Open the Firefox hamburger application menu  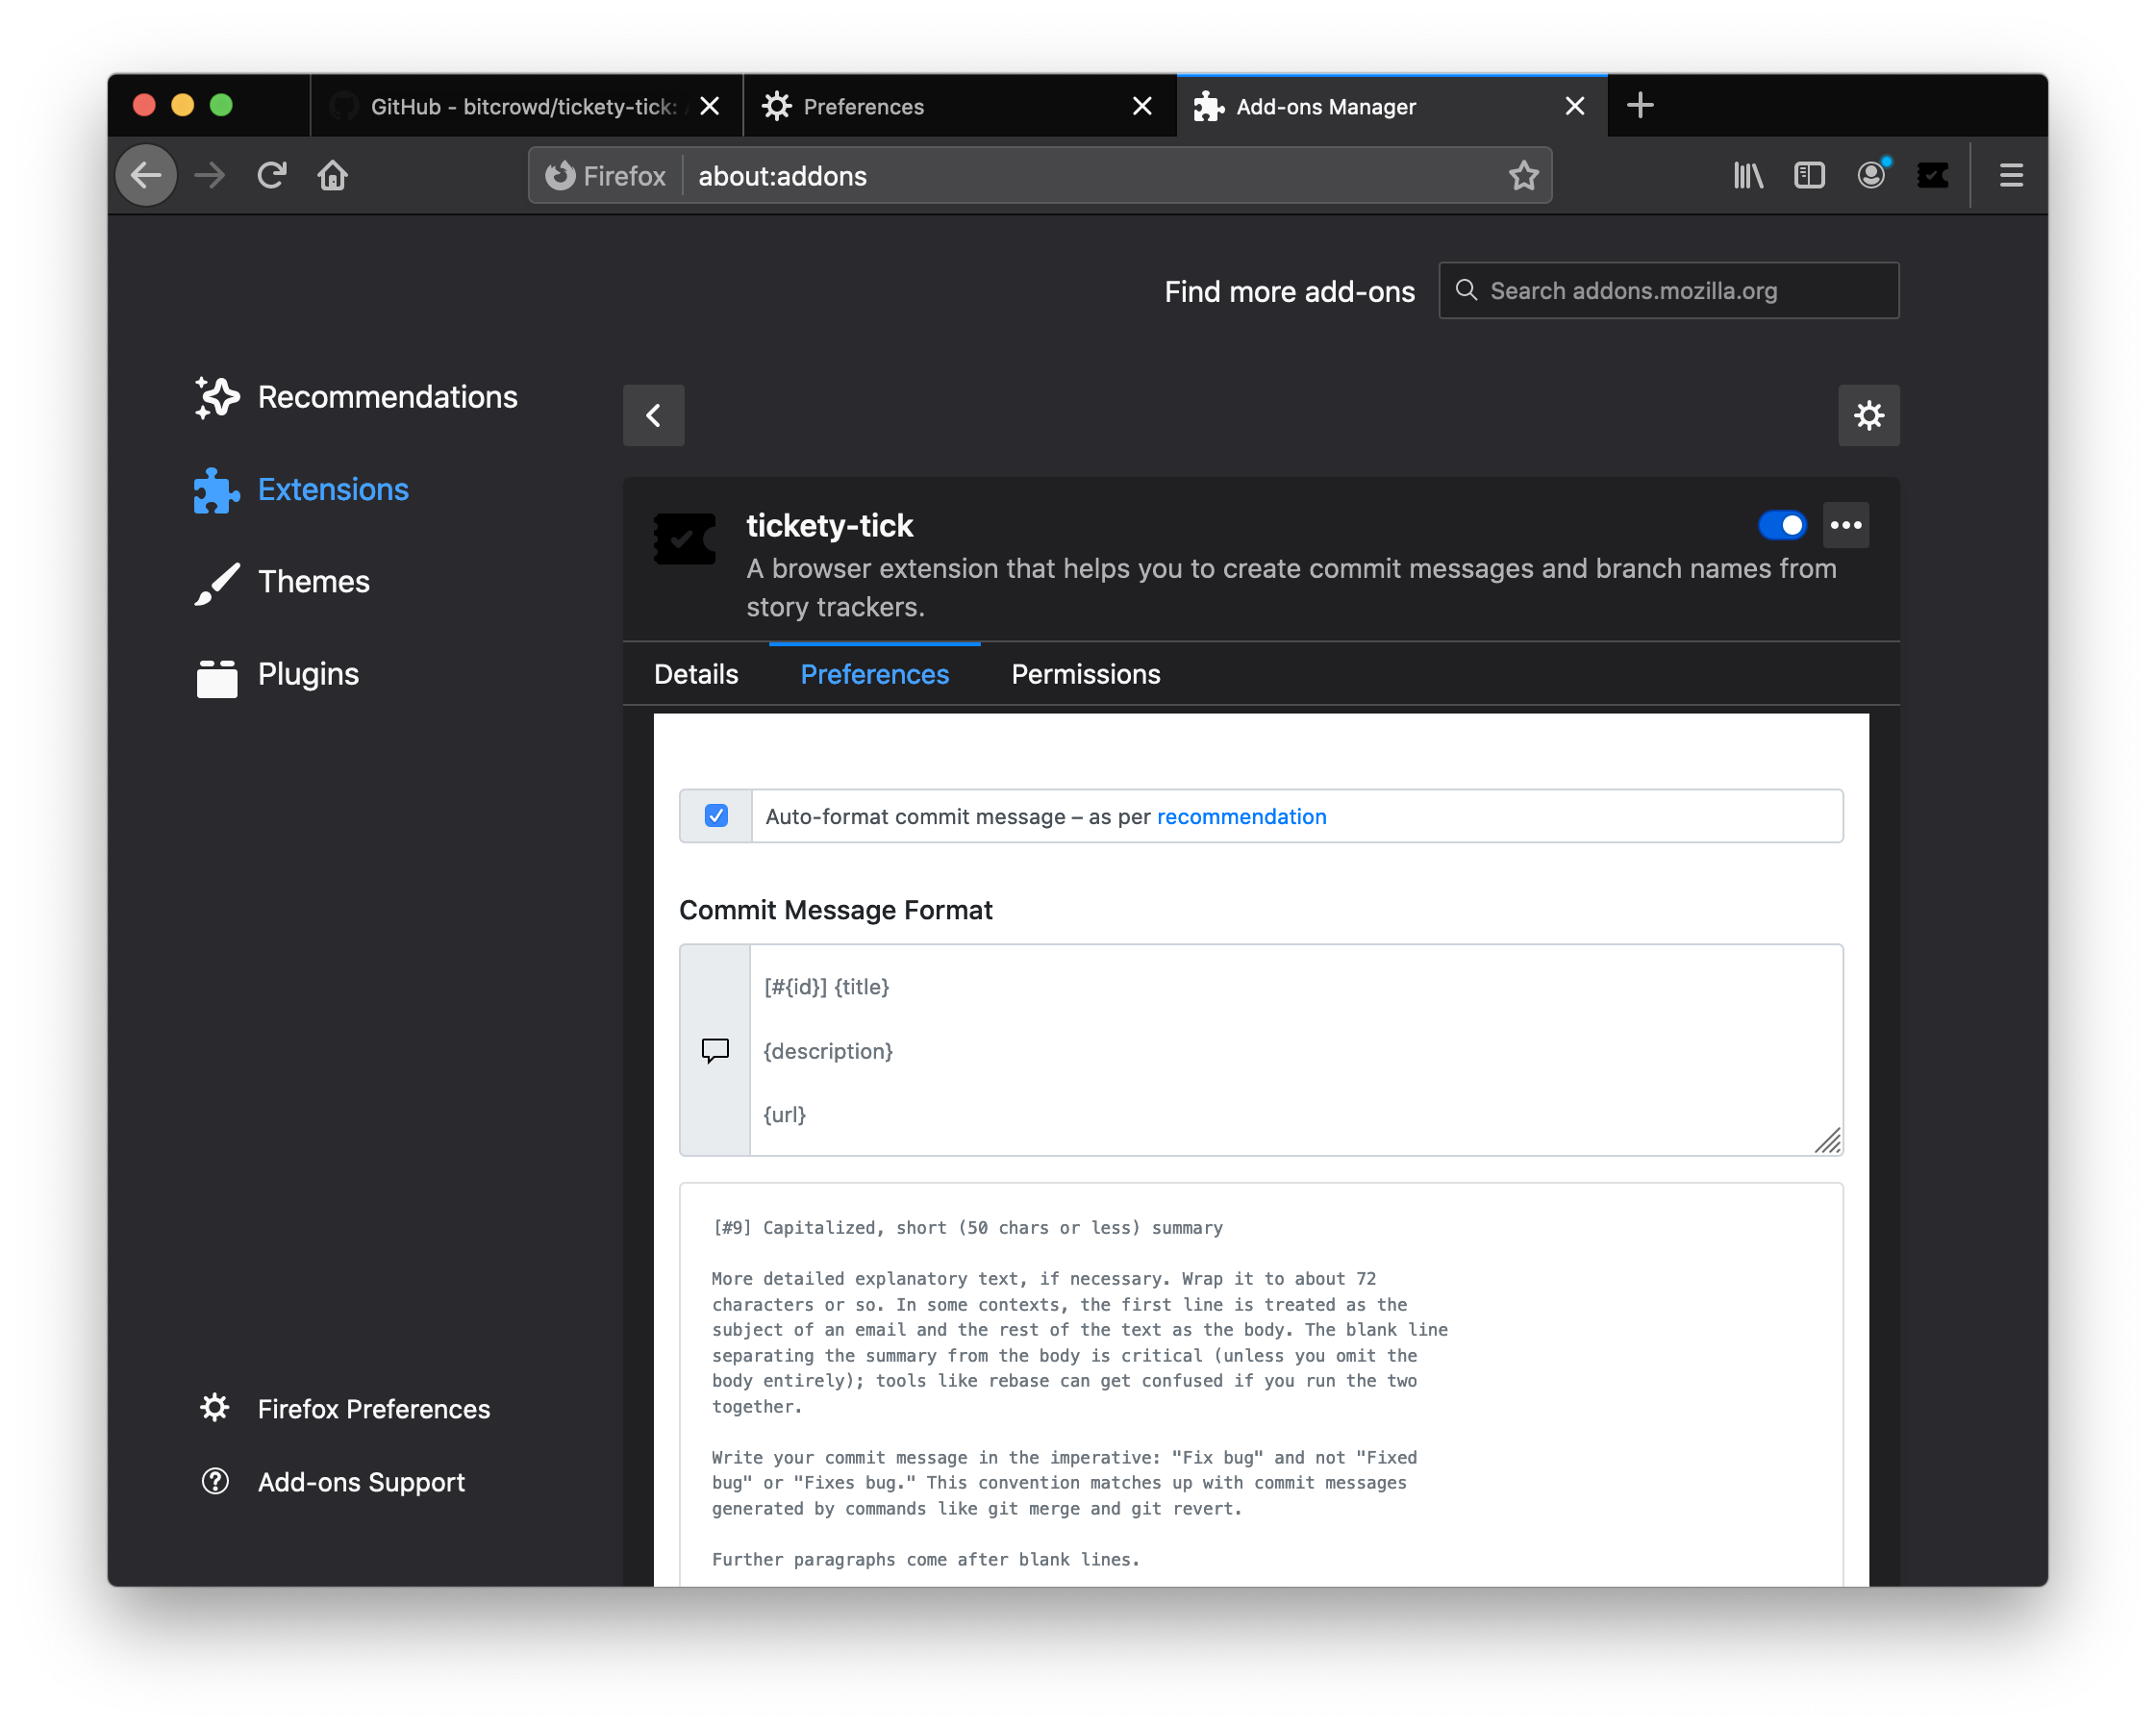point(2011,176)
